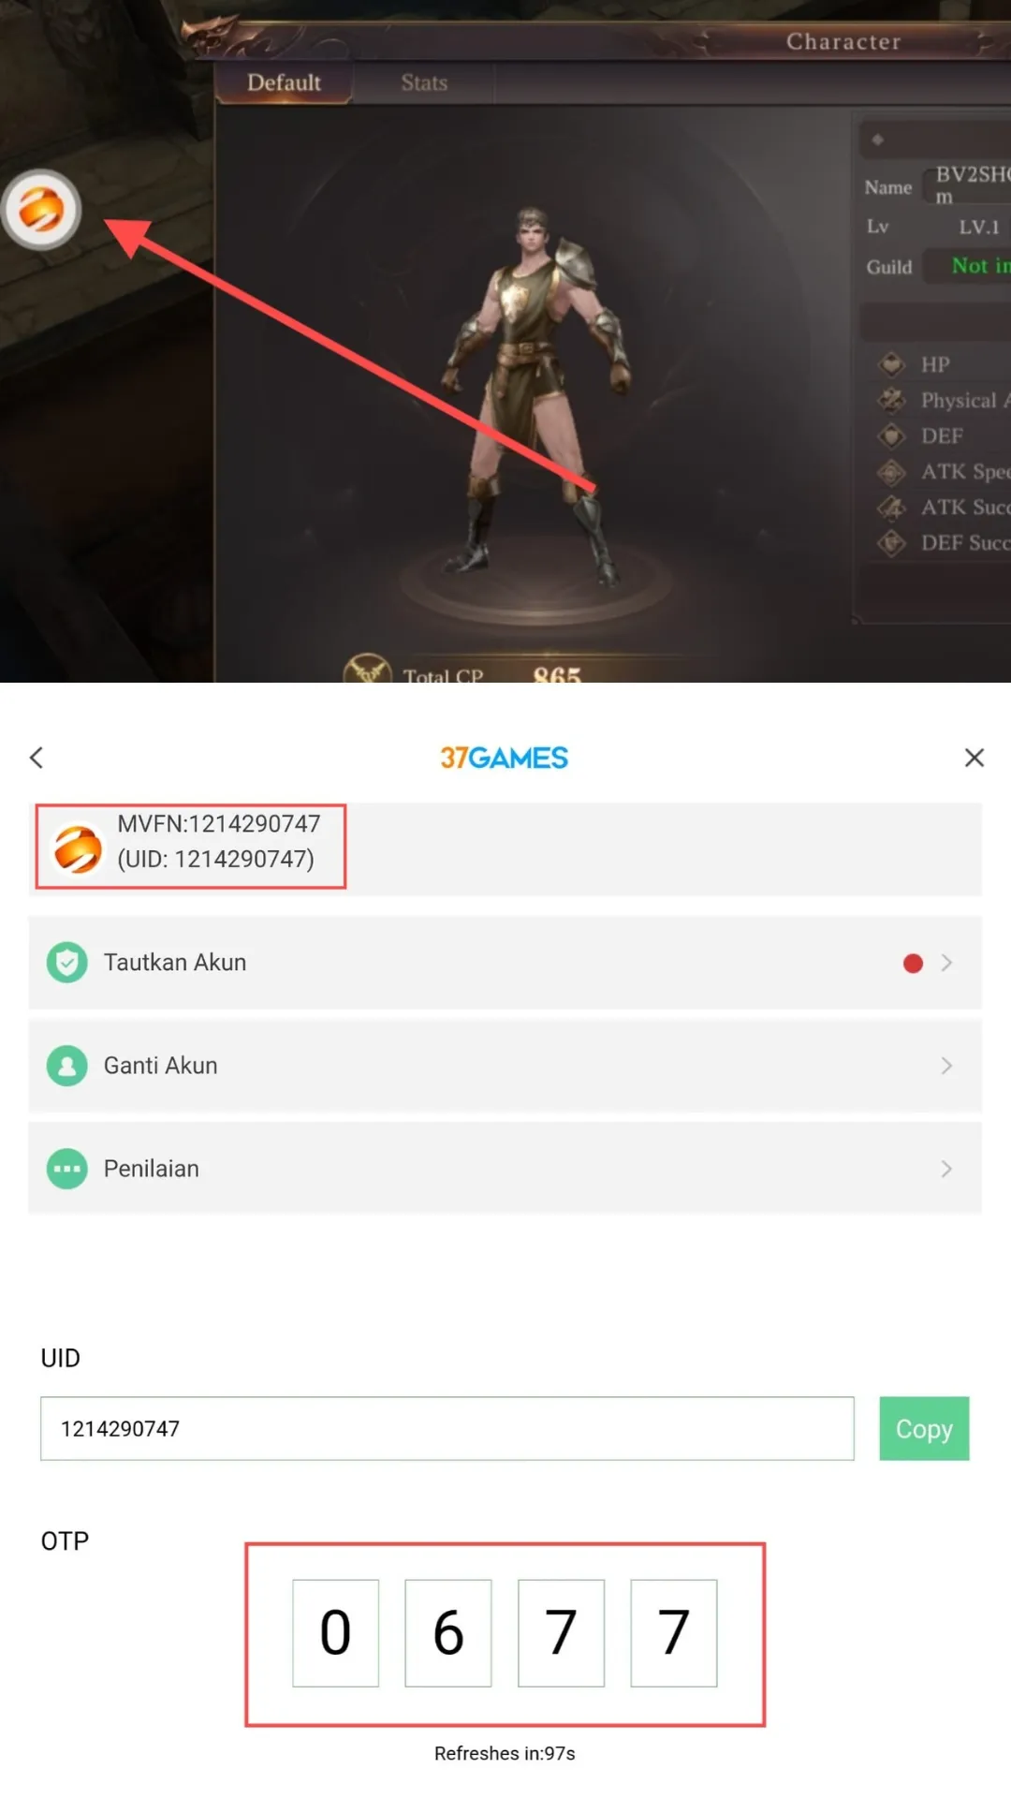The image size is (1011, 1798).
Task: Click the first OTP digit box showing 0
Action: pyautogui.click(x=335, y=1632)
